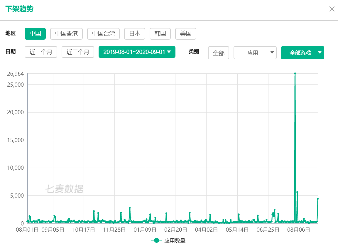The image size is (338, 251).
Task: Click the 11月28日 axis label
Action: [114, 230]
